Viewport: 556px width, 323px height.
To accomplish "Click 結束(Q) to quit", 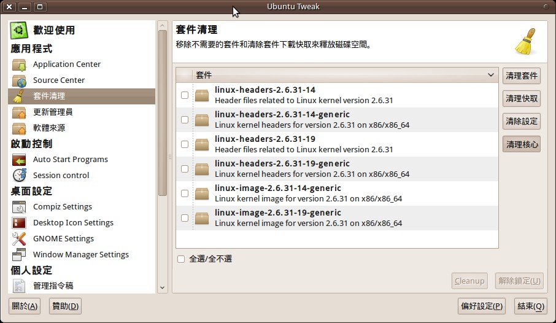I will point(530,306).
